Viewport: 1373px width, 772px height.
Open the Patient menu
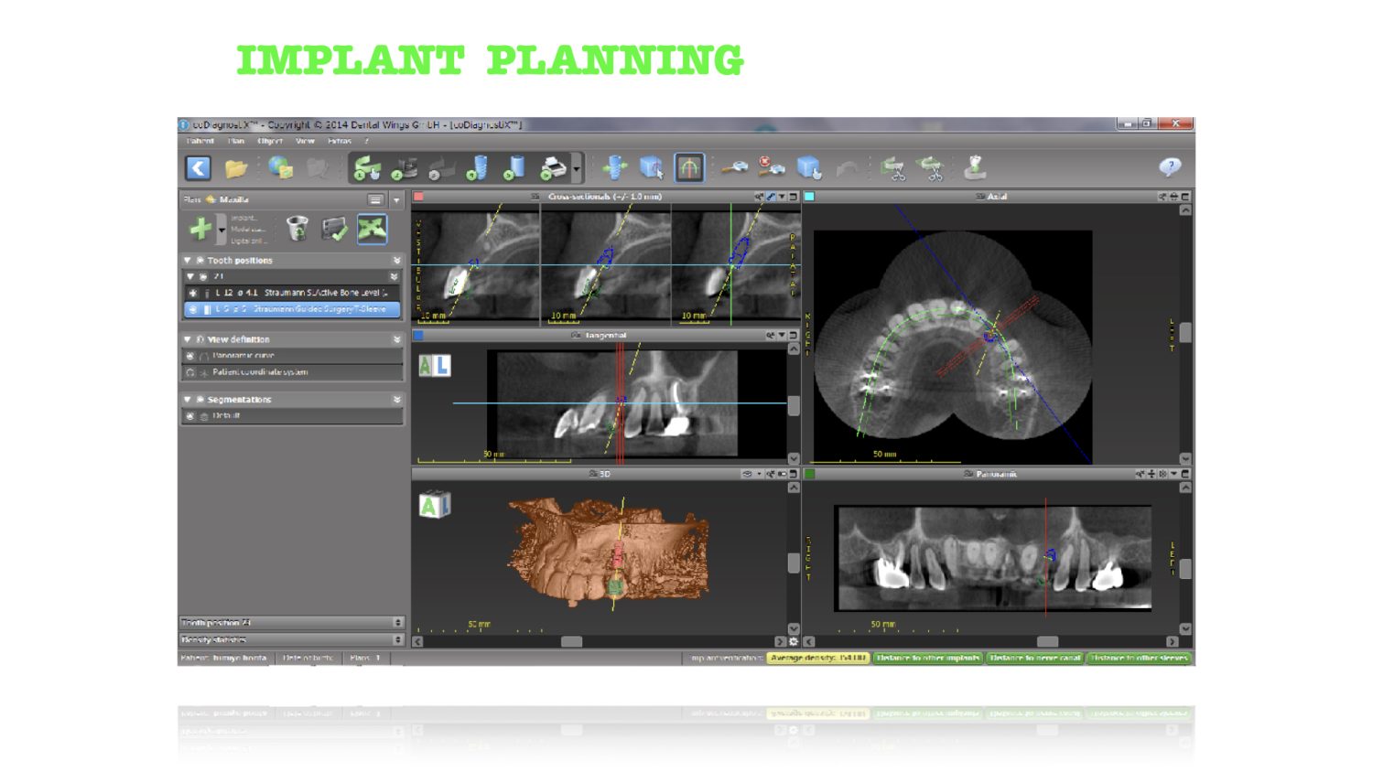200,142
